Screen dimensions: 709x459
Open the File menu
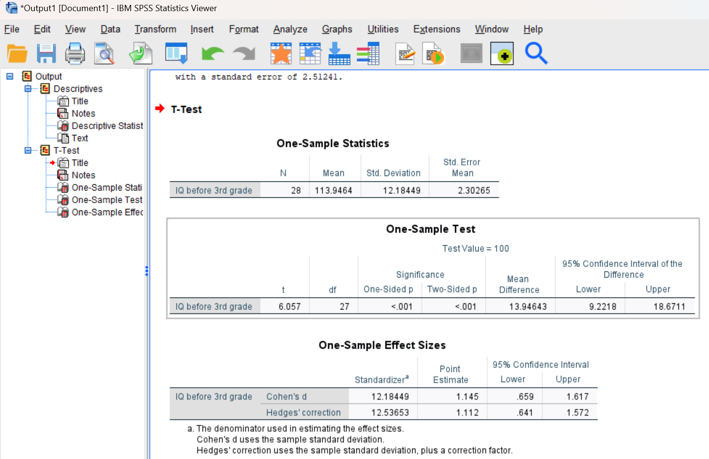[x=12, y=29]
